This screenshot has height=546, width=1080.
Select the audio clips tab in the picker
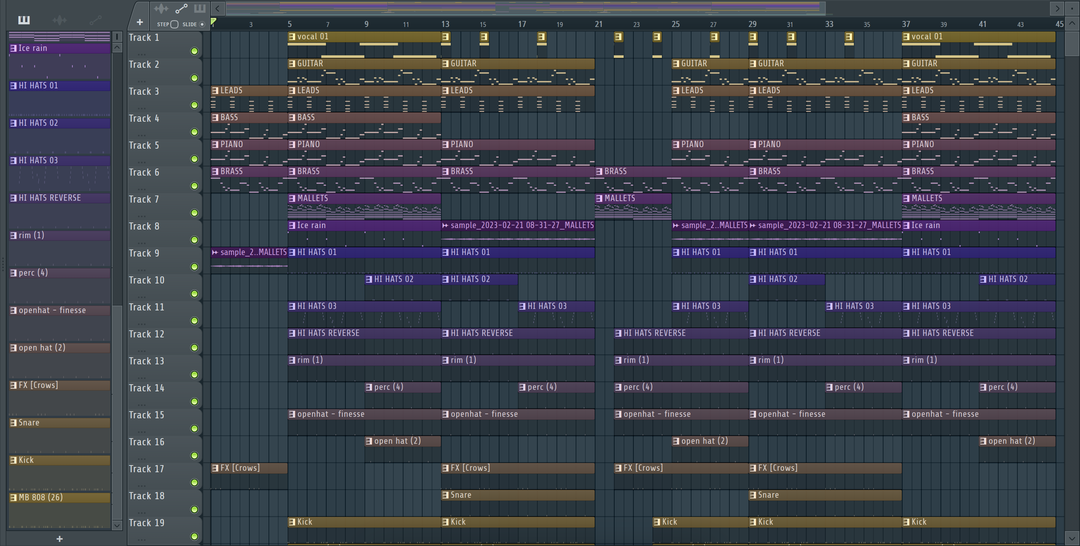click(60, 20)
